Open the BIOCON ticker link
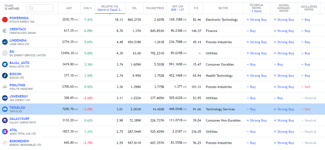 click(x=15, y=74)
